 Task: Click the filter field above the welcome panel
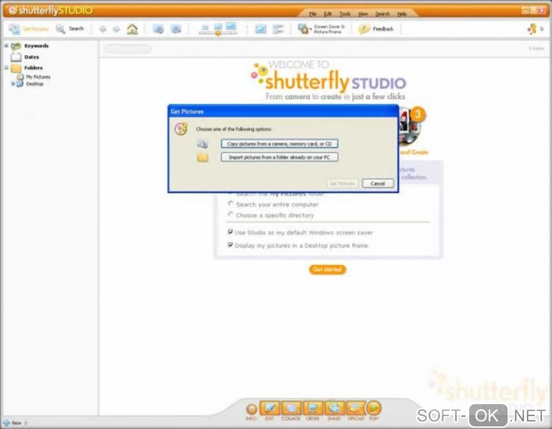[127, 49]
